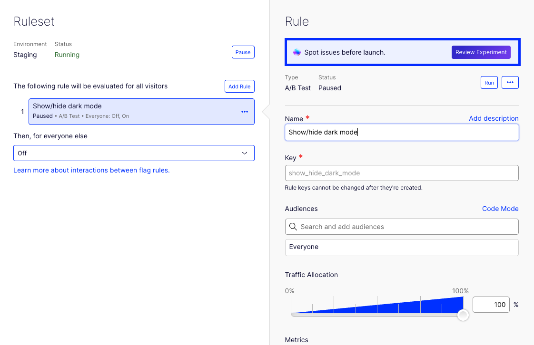Image resolution: width=534 pixels, height=345 pixels.
Task: Select the Everyone audience entry
Action: (x=401, y=247)
